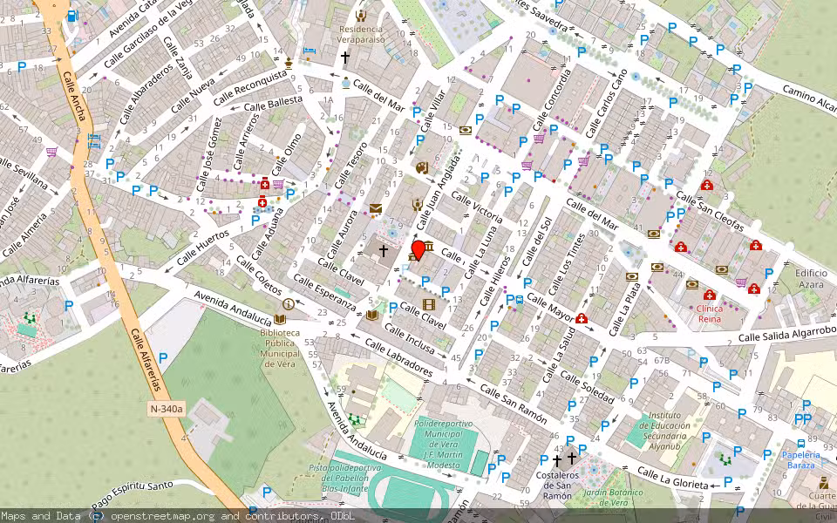Click the red location marker pin
837x523 pixels.
[x=418, y=250]
